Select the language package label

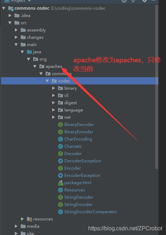click(x=74, y=110)
